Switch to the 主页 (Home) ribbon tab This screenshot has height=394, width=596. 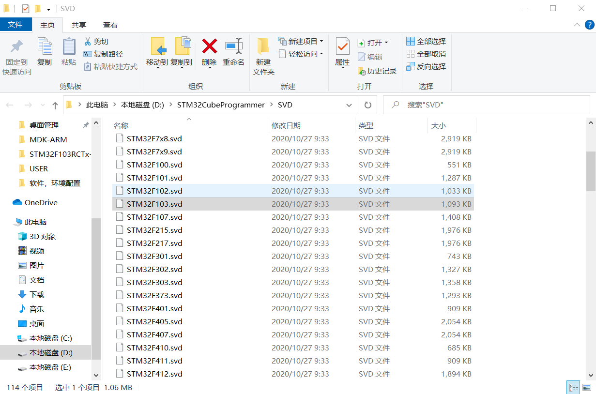click(47, 25)
